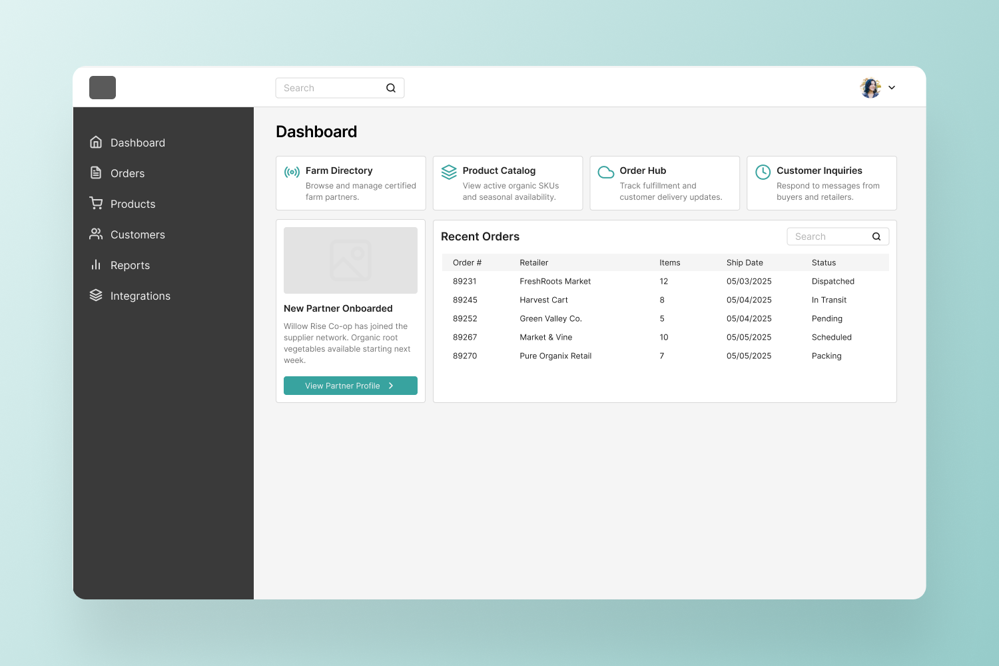The width and height of the screenshot is (999, 666).
Task: Click the Orders document icon in sidebar
Action: point(96,172)
